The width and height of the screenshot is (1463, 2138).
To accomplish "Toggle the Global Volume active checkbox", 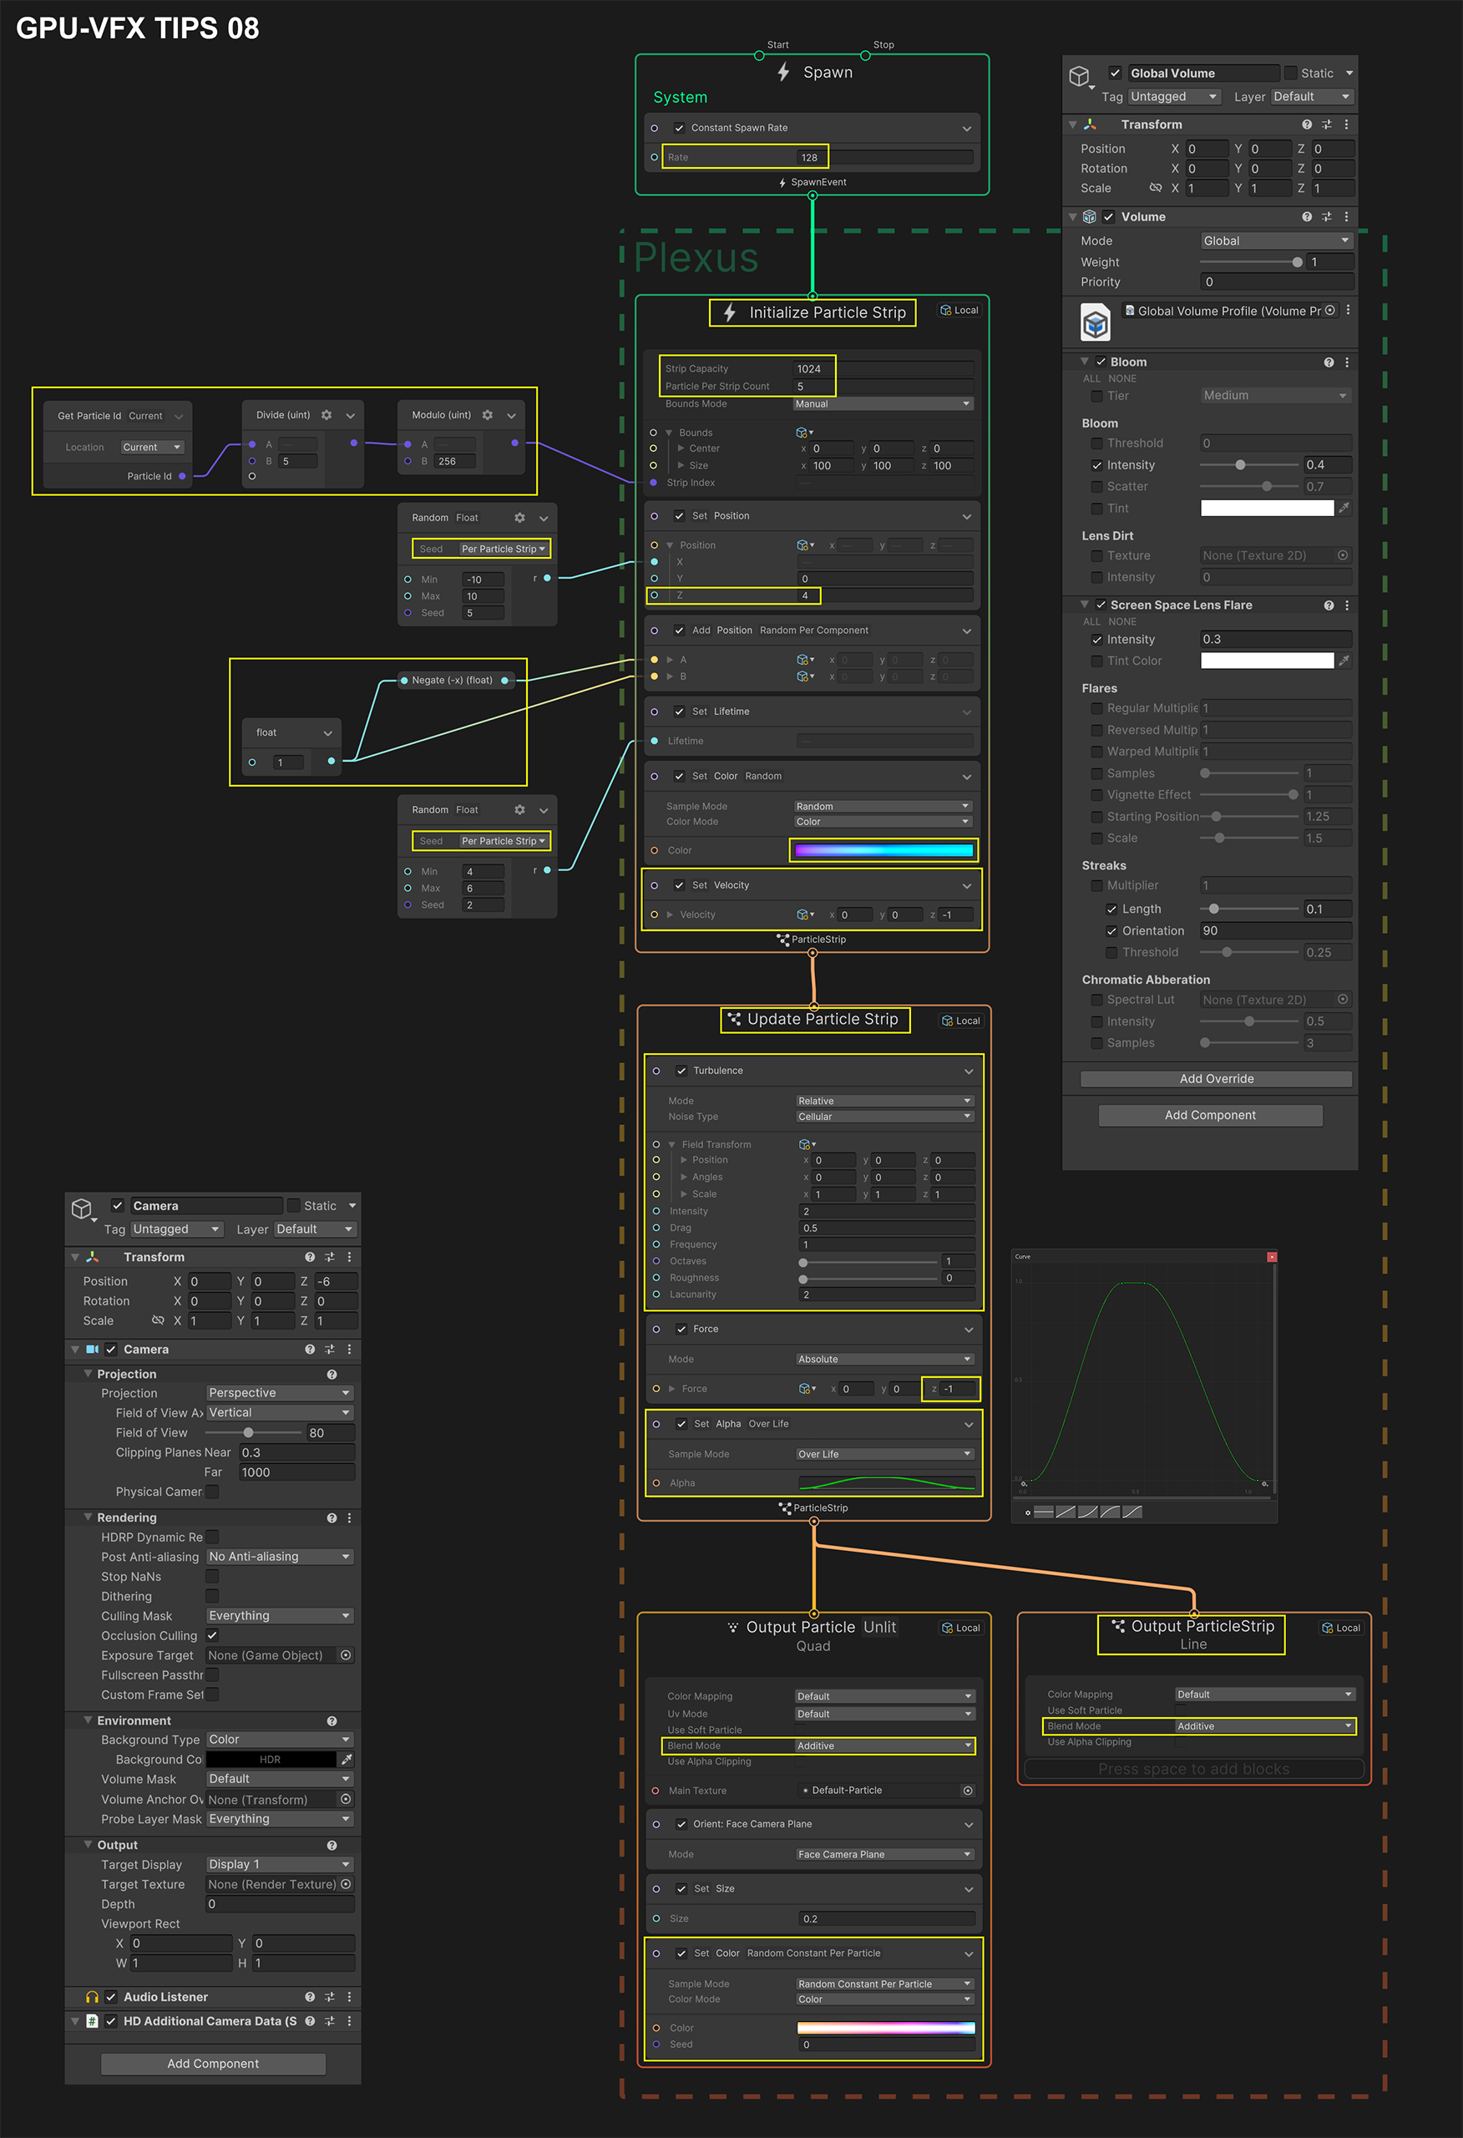I will click(1115, 73).
